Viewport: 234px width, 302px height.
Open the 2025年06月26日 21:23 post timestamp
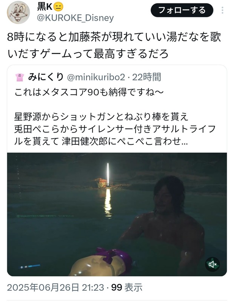tap(55, 288)
